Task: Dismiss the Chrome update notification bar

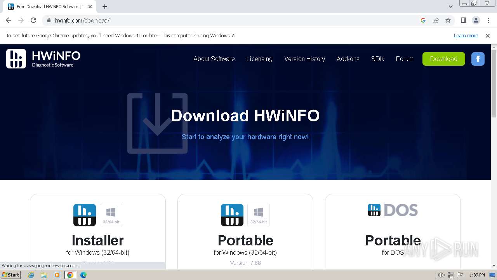Action: [x=488, y=35]
